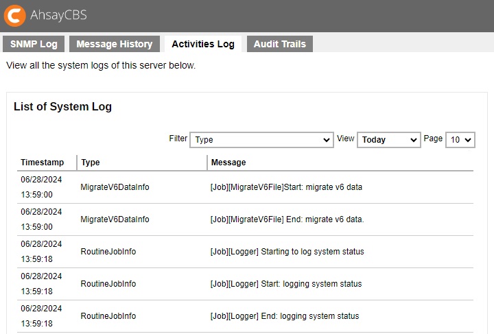Viewport: 494px width, 334px height.
Task: Select the 'End: migrate v6 data.' log message
Action: coord(287,219)
